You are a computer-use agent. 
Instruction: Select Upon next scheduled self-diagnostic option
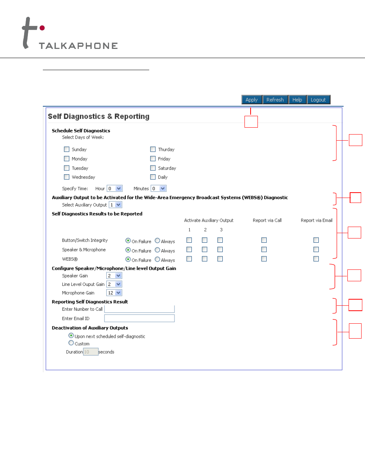tap(71, 335)
